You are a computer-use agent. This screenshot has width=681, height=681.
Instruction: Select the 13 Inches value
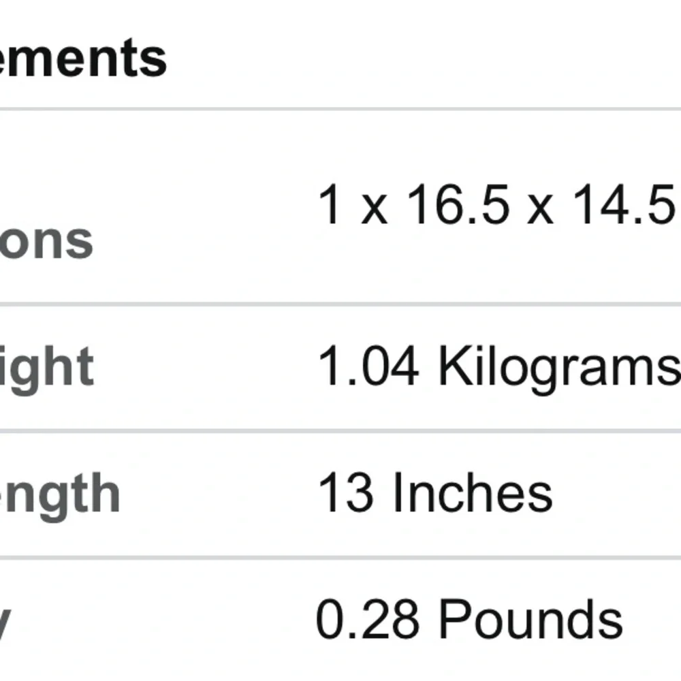434,494
